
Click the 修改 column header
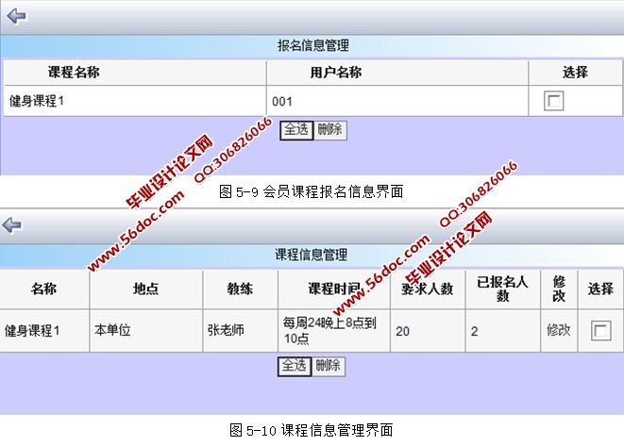click(x=559, y=289)
